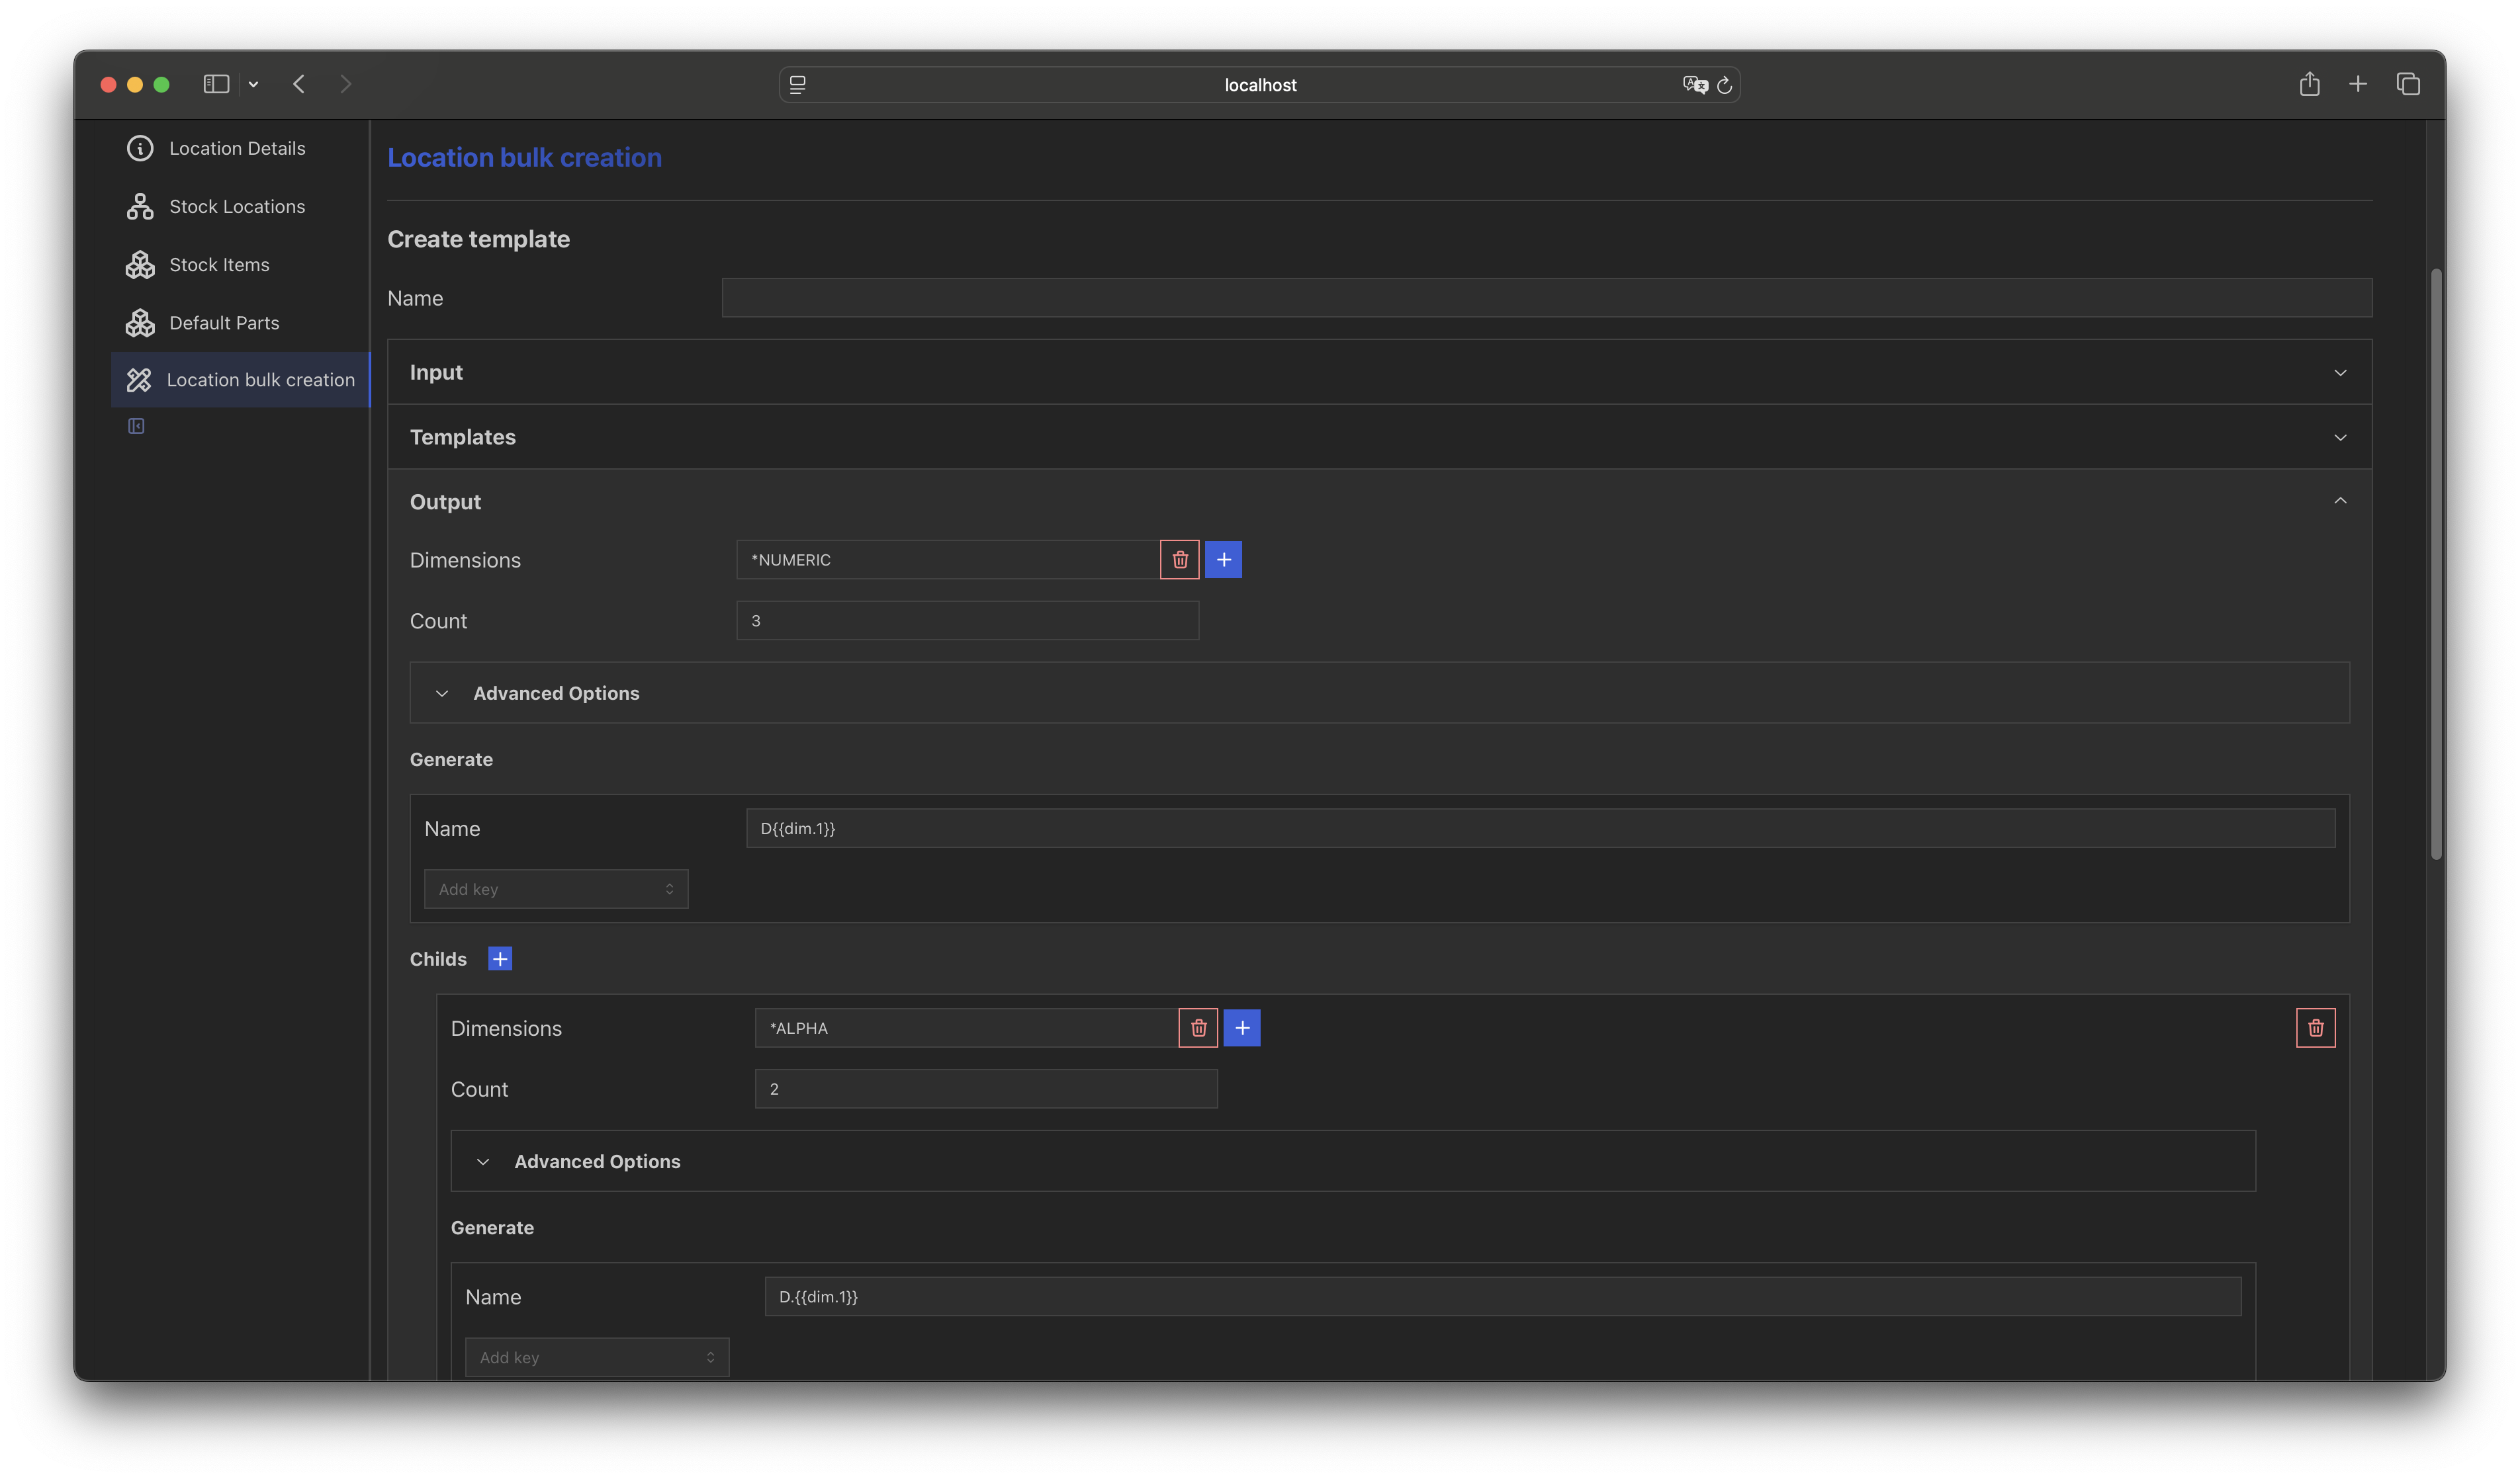Image resolution: width=2520 pixels, height=1479 pixels.
Task: Click the template Name input field
Action: (1546, 298)
